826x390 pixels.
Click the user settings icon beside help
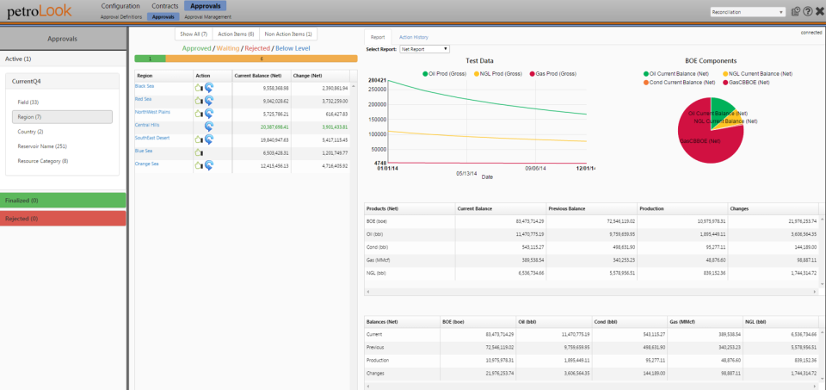click(x=795, y=12)
